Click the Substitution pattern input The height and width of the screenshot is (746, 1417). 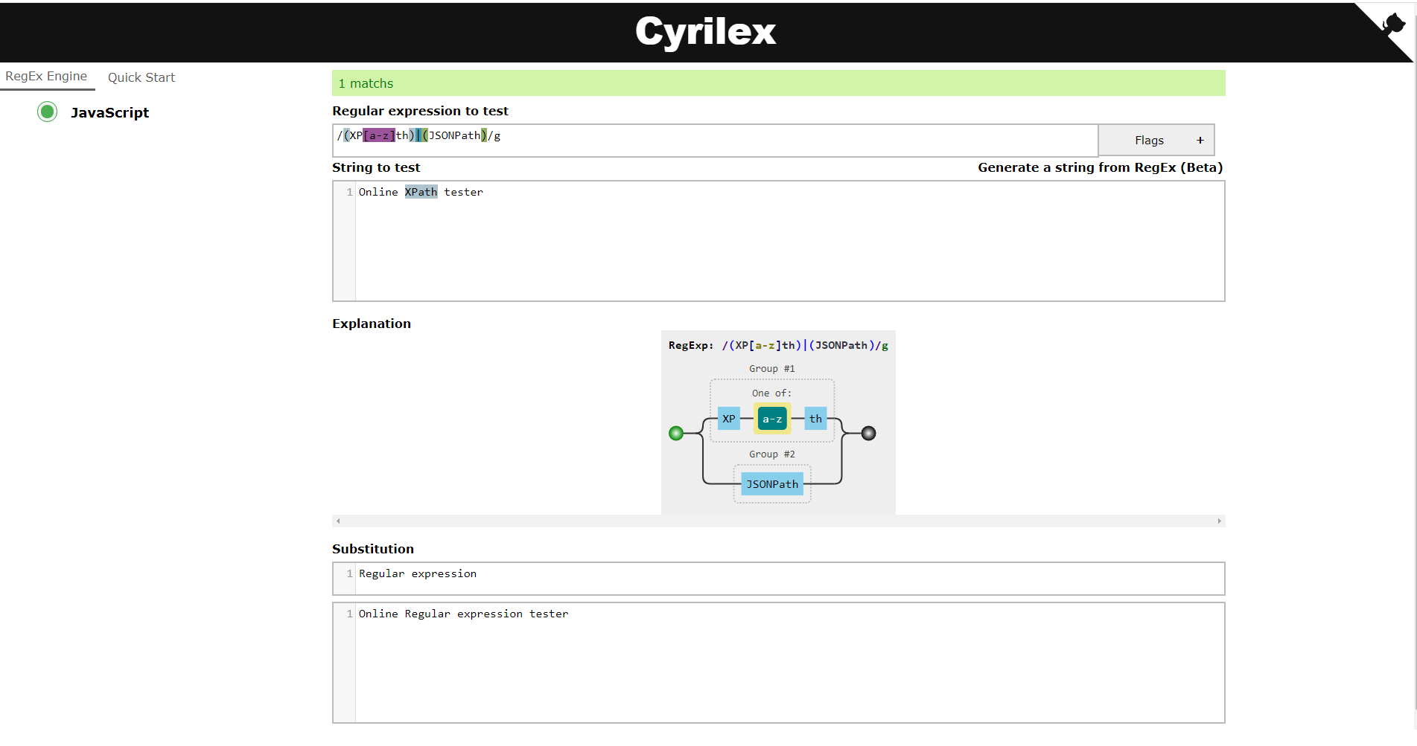(x=779, y=579)
